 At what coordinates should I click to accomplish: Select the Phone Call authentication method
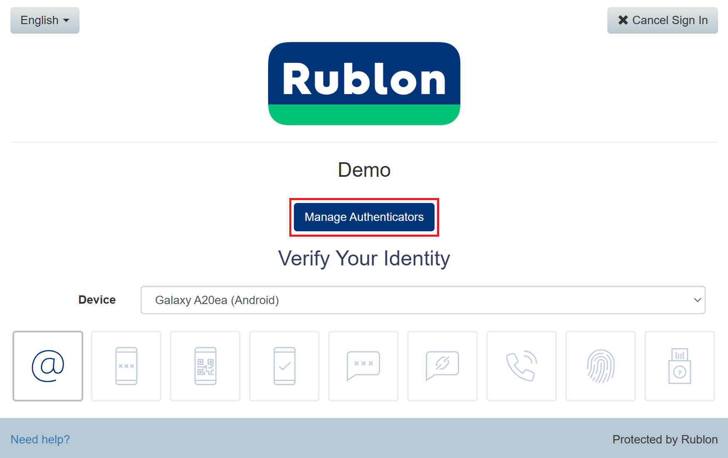(522, 366)
